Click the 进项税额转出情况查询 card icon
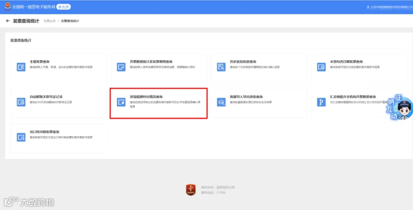This screenshot has height=210, width=413. click(x=121, y=102)
